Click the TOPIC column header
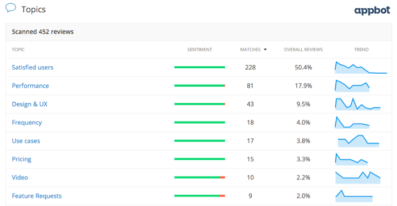The height and width of the screenshot is (206, 397). pyautogui.click(x=18, y=49)
